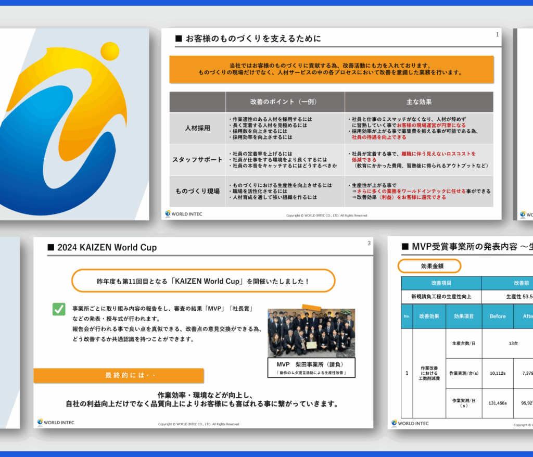Select the スタッフサポート row label
Image resolution: width=533 pixels, height=457 pixels.
coord(197,159)
